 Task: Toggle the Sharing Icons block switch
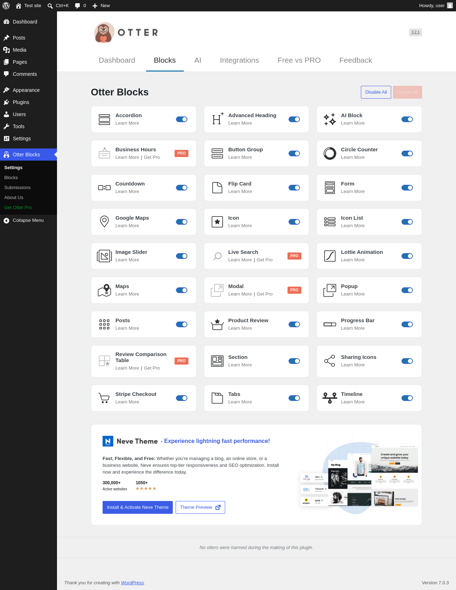407,361
